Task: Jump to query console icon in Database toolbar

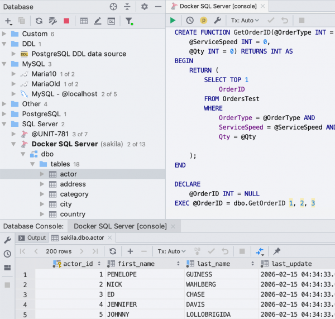Action: [111, 21]
